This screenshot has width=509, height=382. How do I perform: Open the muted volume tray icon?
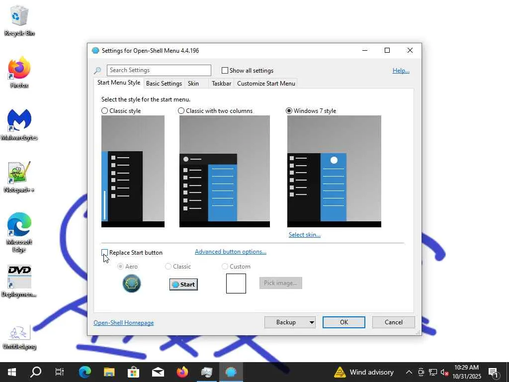tap(444, 372)
